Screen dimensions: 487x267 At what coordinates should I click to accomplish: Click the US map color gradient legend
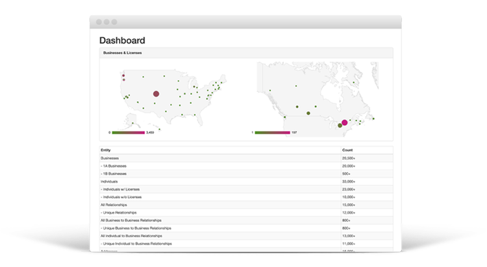[x=128, y=132]
